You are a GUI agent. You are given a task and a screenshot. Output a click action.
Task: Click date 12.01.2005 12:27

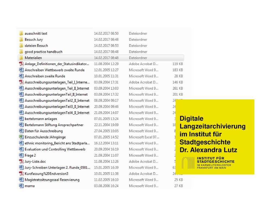click(106, 70)
